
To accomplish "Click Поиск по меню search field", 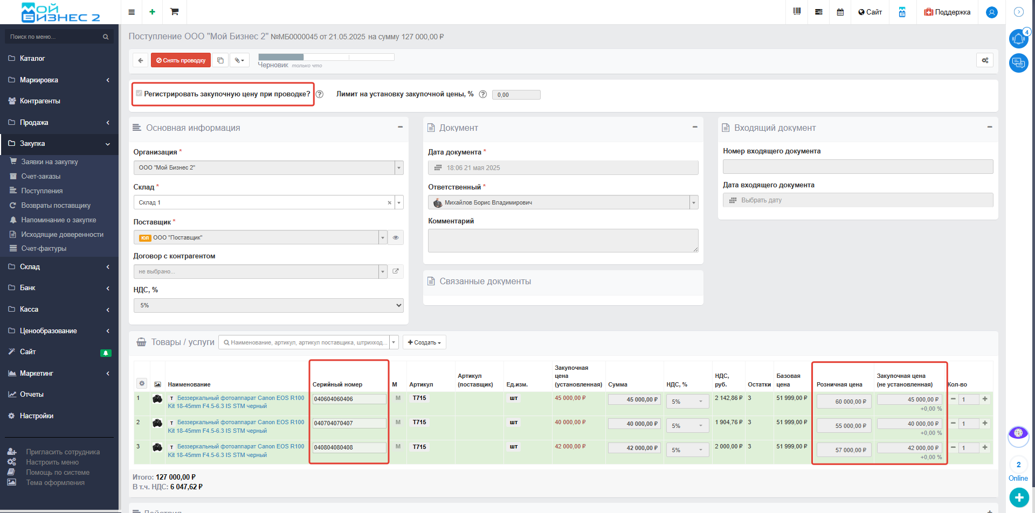I will pyautogui.click(x=59, y=37).
